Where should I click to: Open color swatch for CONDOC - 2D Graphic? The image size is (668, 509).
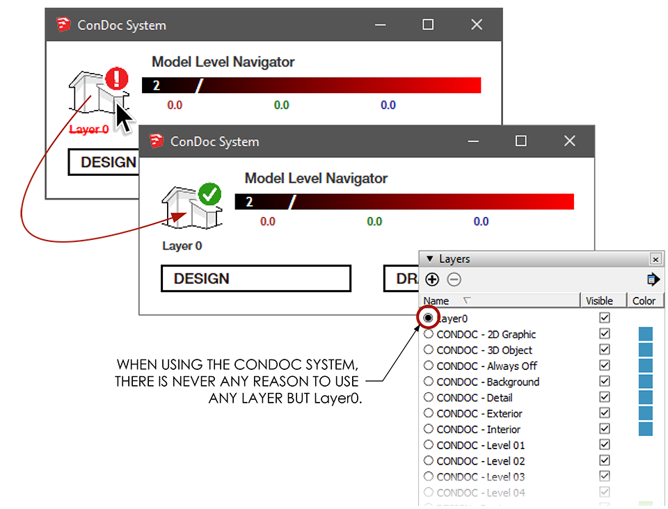click(x=646, y=334)
